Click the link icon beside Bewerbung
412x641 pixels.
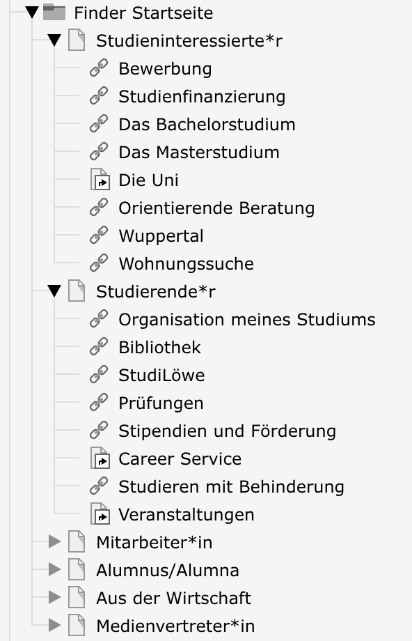tap(99, 68)
